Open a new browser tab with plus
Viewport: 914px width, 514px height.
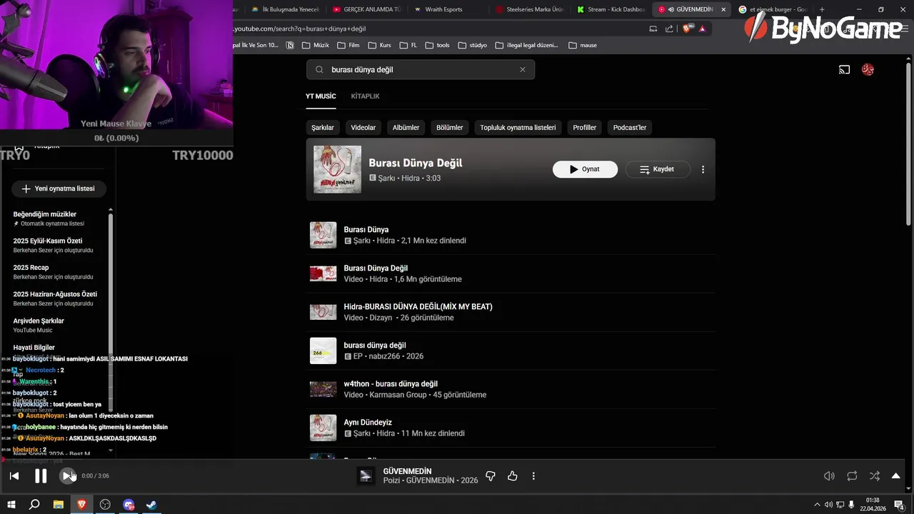point(822,9)
